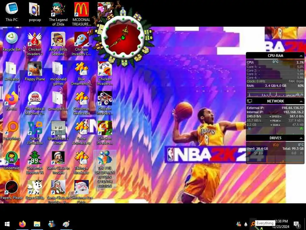Image resolution: width=306 pixels, height=230 pixels.
Task: Select The Legend of Zilda shortcut
Action: point(58,14)
